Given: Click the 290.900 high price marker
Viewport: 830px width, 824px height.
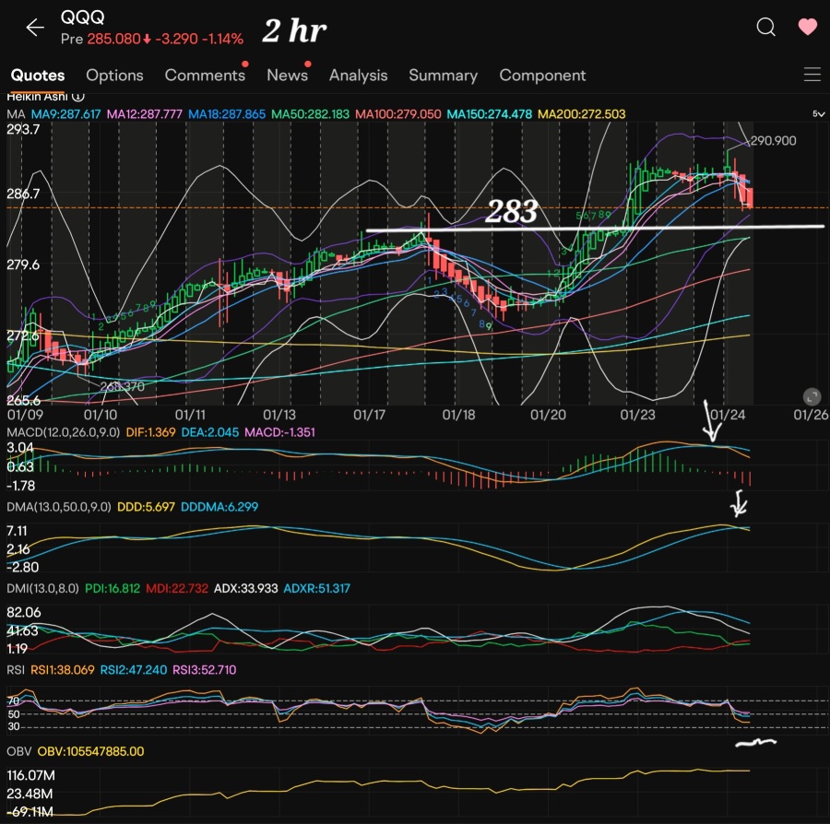Looking at the screenshot, I should coord(773,141).
